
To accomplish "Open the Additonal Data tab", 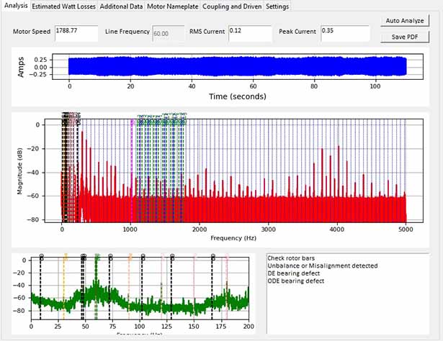I will 121,6.
